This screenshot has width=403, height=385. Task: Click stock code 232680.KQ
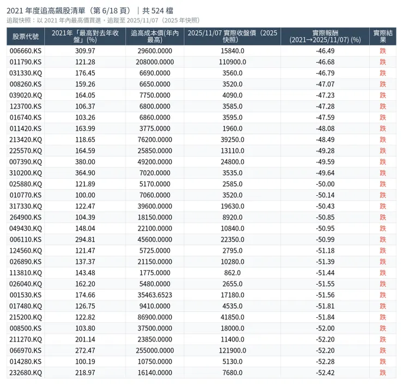coord(26,372)
